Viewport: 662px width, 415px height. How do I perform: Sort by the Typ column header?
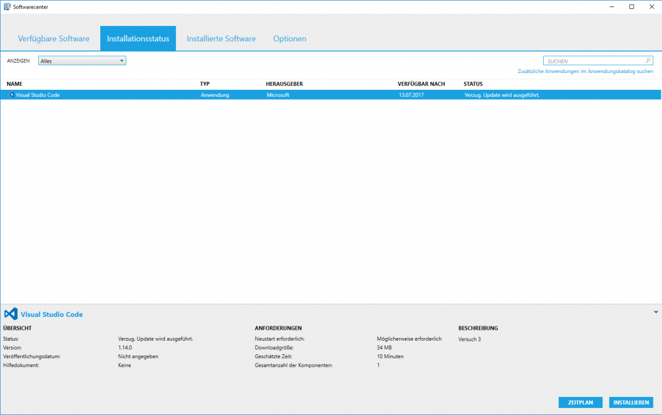[205, 84]
